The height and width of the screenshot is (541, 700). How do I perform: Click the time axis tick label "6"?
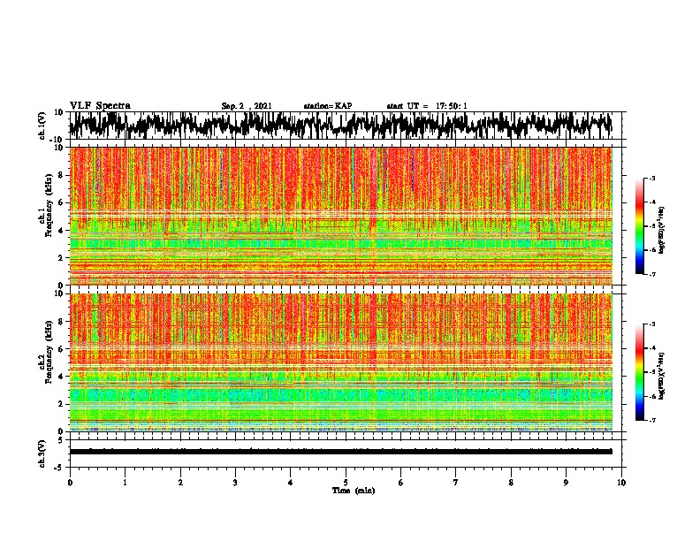click(401, 483)
